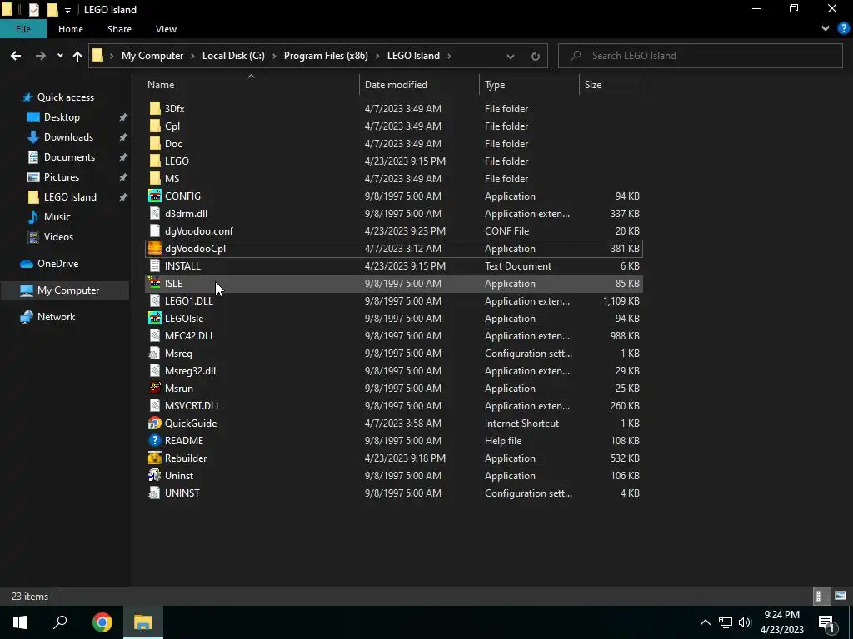Open the notifications action center
Screen dimensions: 853x639
[x=827, y=622]
